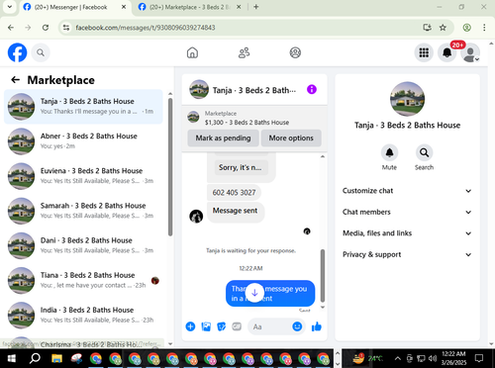Viewport: 495px width, 368px height.
Task: Open the emoji picker smiley icon
Action: click(297, 326)
